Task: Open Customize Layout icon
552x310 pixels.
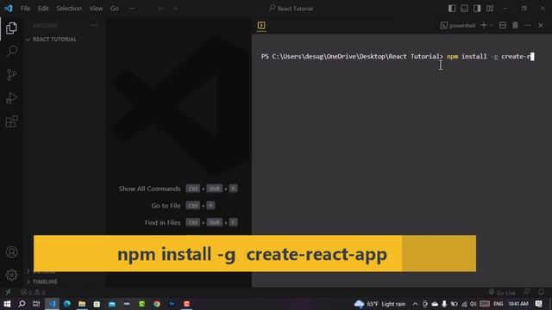Action: [490, 9]
